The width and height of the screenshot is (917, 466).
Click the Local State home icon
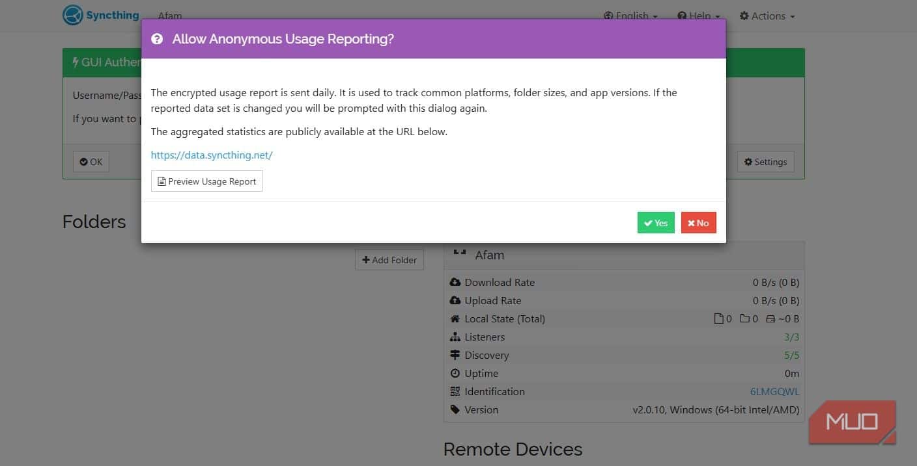click(455, 318)
